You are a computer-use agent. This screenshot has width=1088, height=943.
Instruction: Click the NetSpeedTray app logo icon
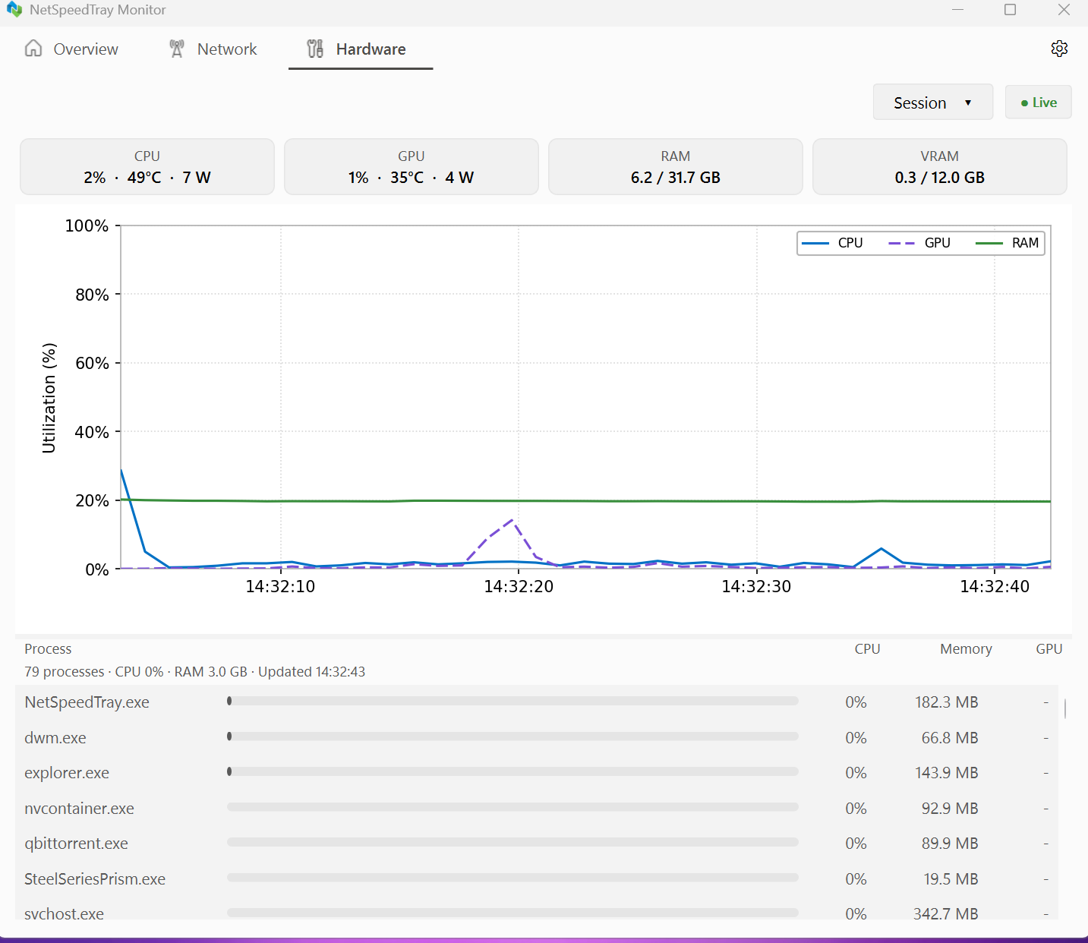(x=14, y=10)
